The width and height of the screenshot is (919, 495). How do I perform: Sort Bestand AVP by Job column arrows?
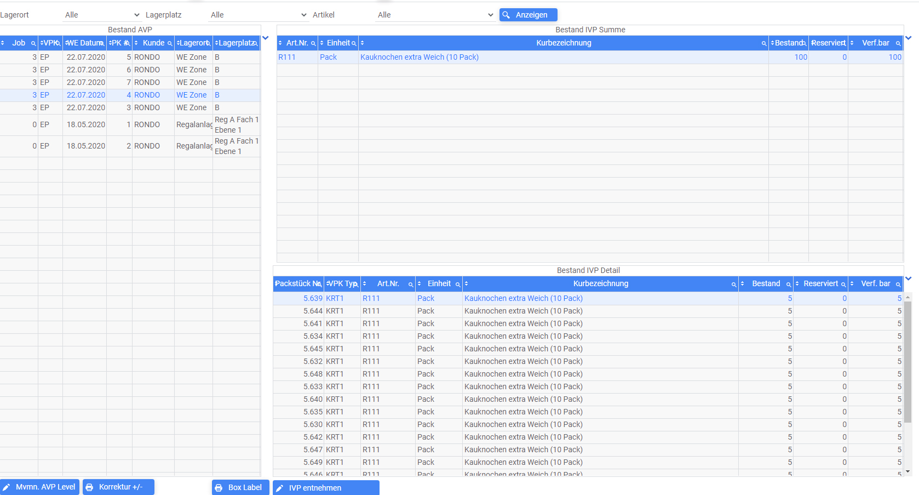point(3,43)
